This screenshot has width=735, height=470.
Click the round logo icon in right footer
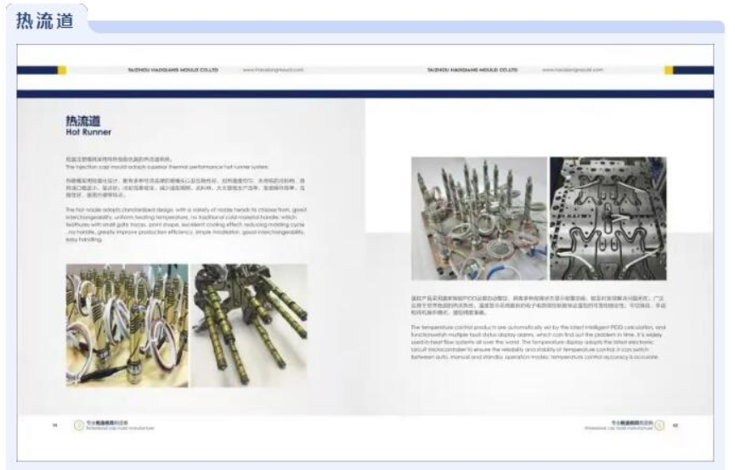tap(659, 426)
